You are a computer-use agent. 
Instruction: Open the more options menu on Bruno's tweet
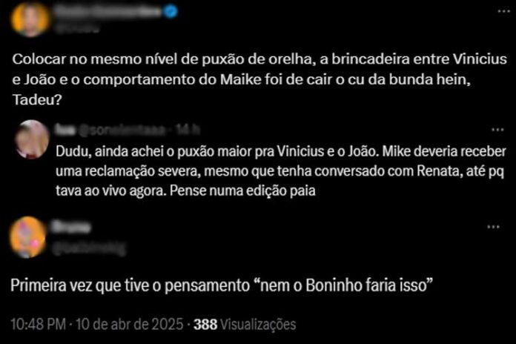tap(493, 227)
